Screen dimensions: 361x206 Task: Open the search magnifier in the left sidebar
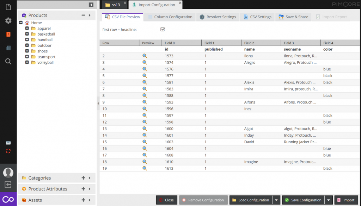coord(8,61)
